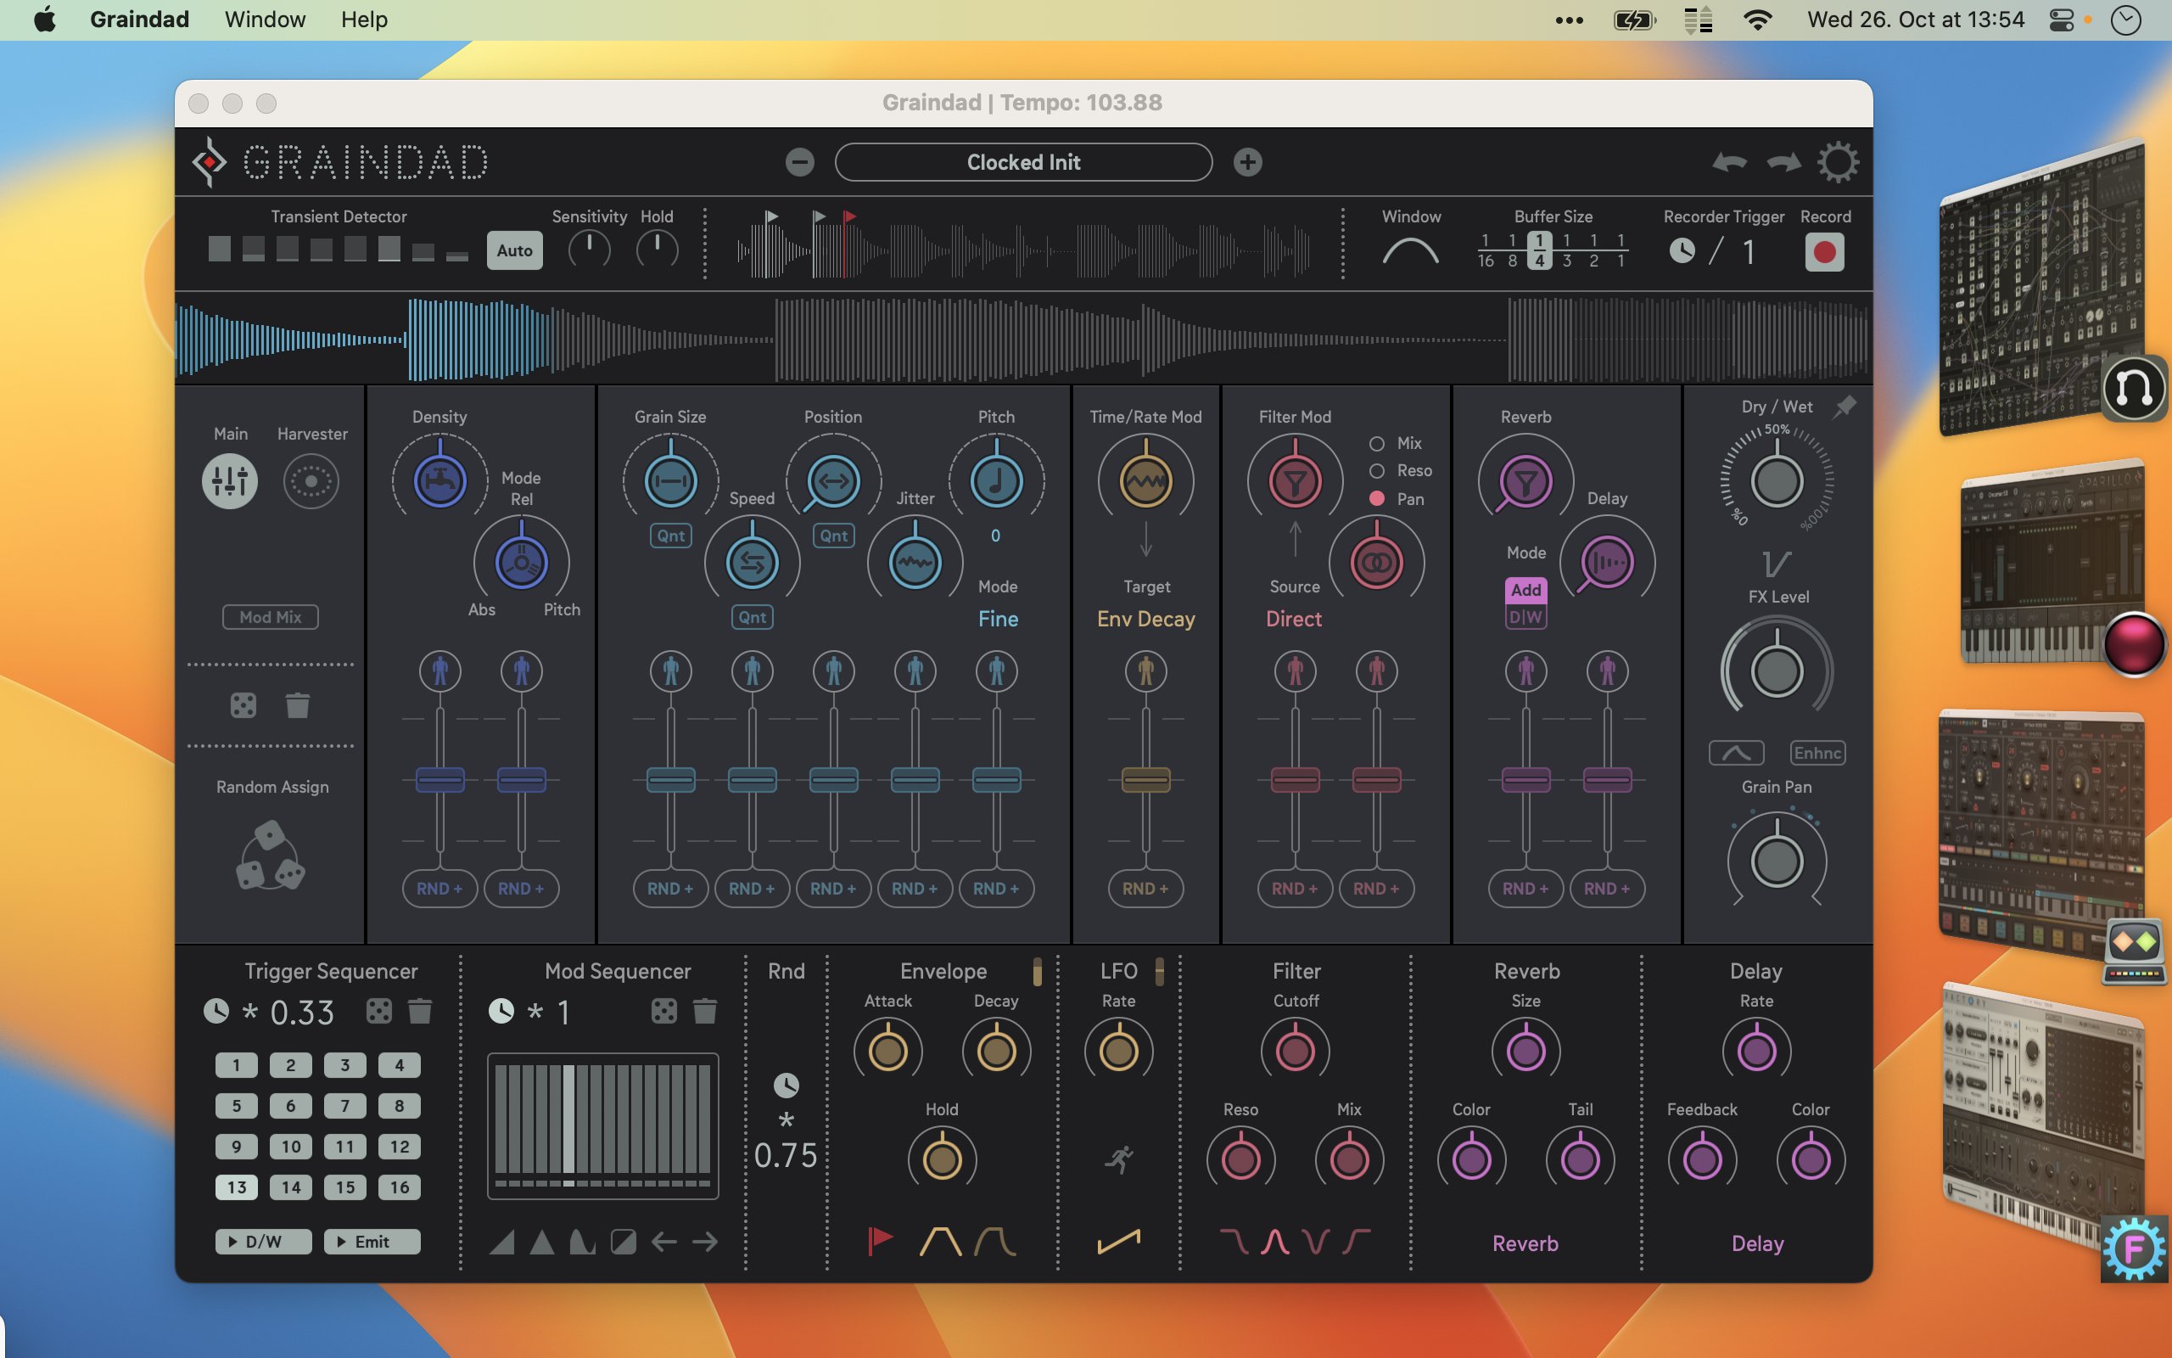
Task: Click the Mod Mix button
Action: [270, 617]
